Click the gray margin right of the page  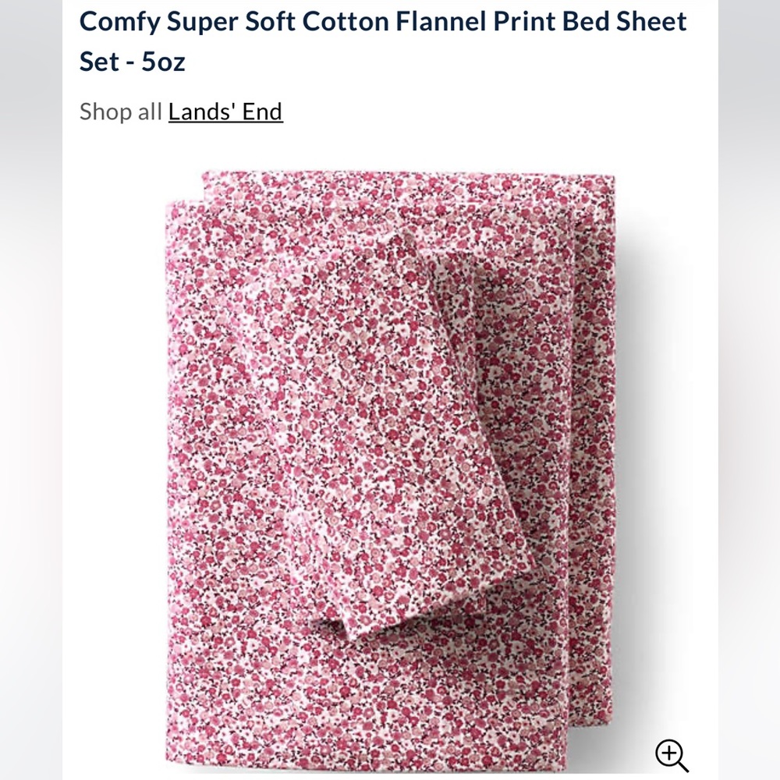[749, 390]
